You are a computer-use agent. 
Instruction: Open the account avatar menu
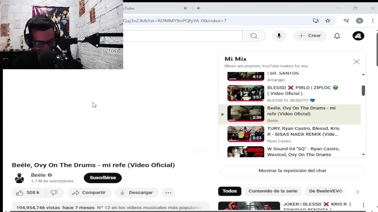click(x=359, y=36)
